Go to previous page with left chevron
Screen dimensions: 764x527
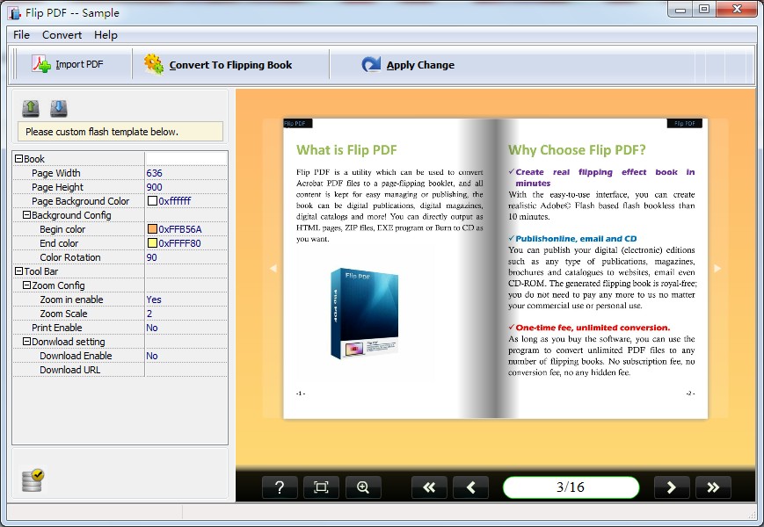tap(470, 487)
